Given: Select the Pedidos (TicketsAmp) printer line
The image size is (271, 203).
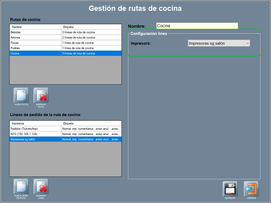Looking at the screenshot, I should tap(35, 129).
